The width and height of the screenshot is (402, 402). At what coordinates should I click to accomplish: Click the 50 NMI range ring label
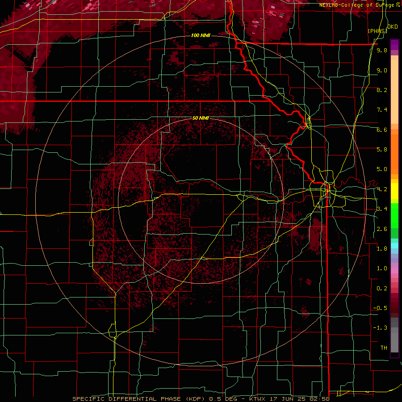[x=201, y=118]
